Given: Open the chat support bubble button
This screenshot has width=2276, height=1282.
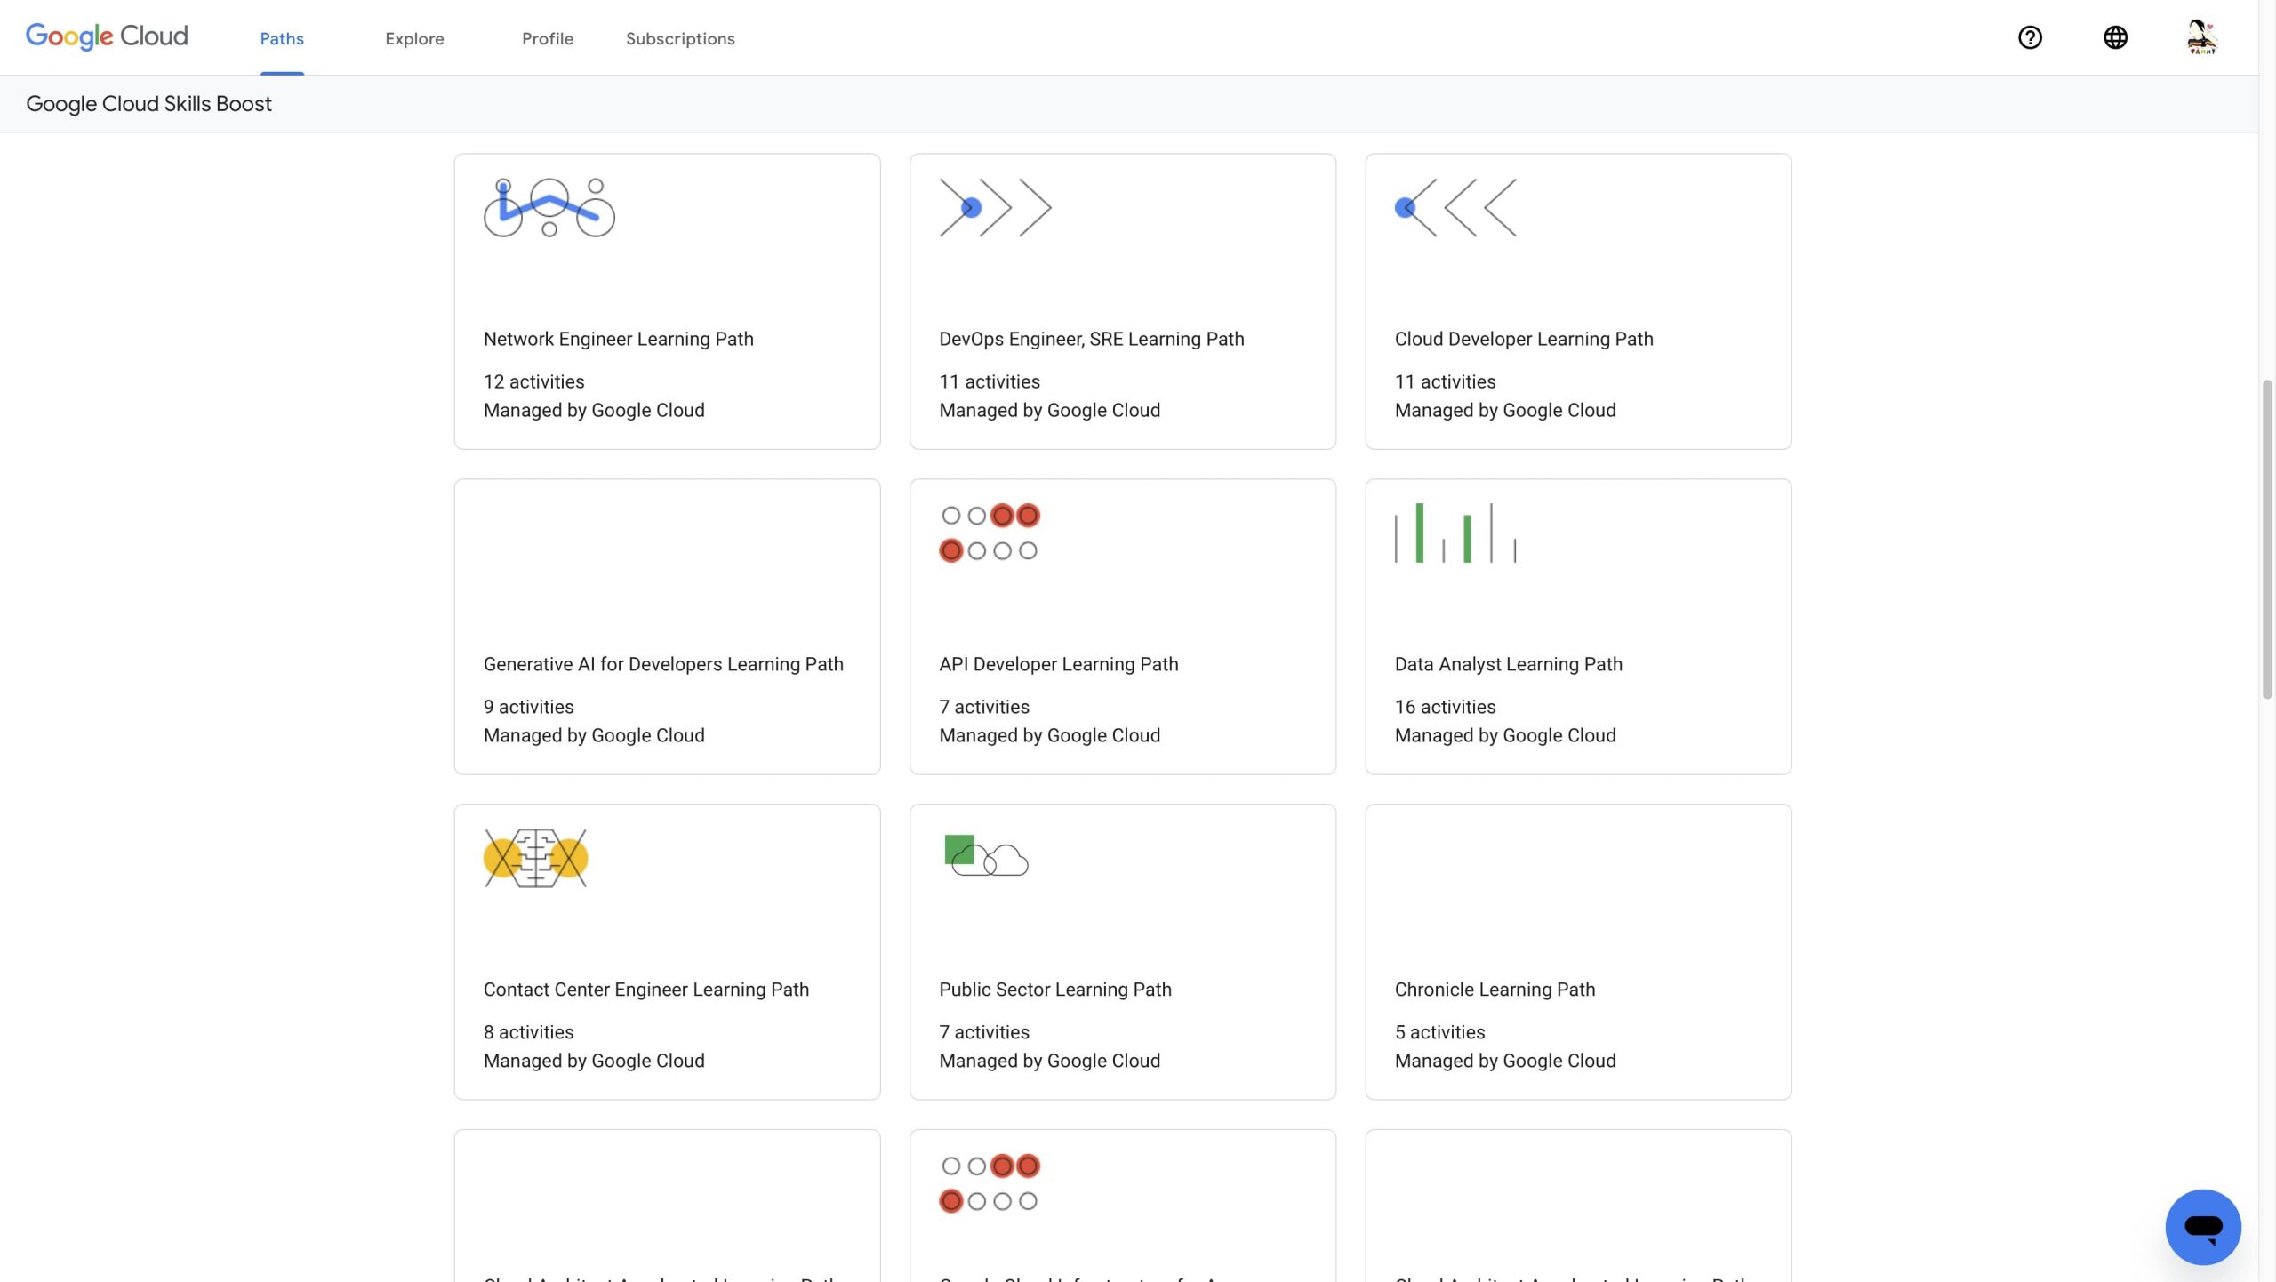Looking at the screenshot, I should [x=2202, y=1226].
